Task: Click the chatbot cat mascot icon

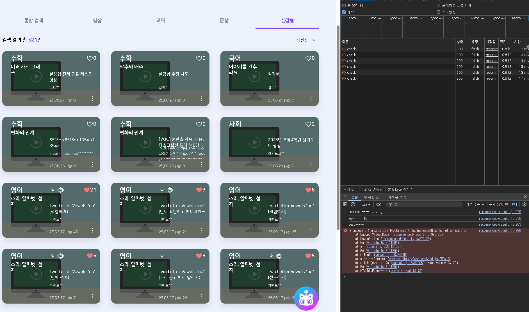Action: coord(306,298)
